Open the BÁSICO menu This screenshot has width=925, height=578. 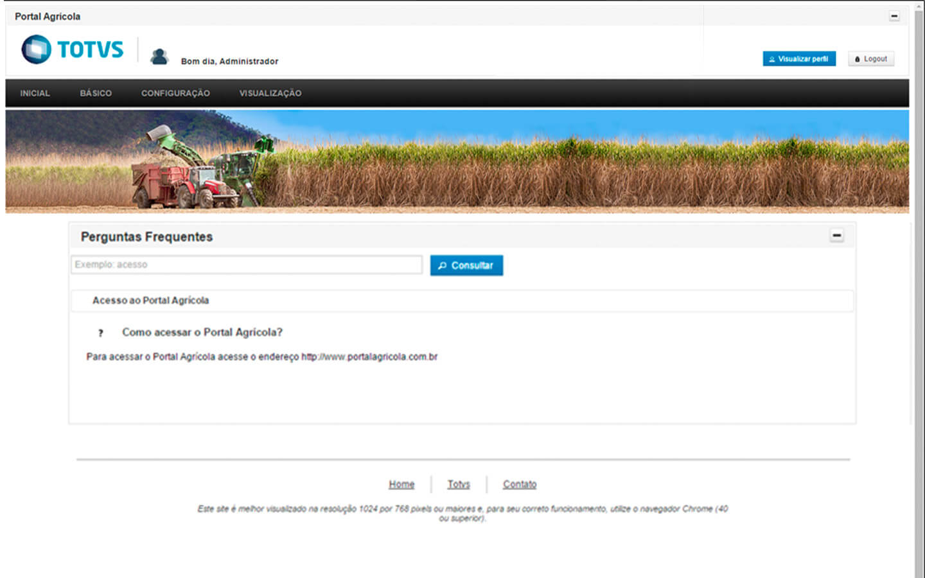tap(96, 93)
